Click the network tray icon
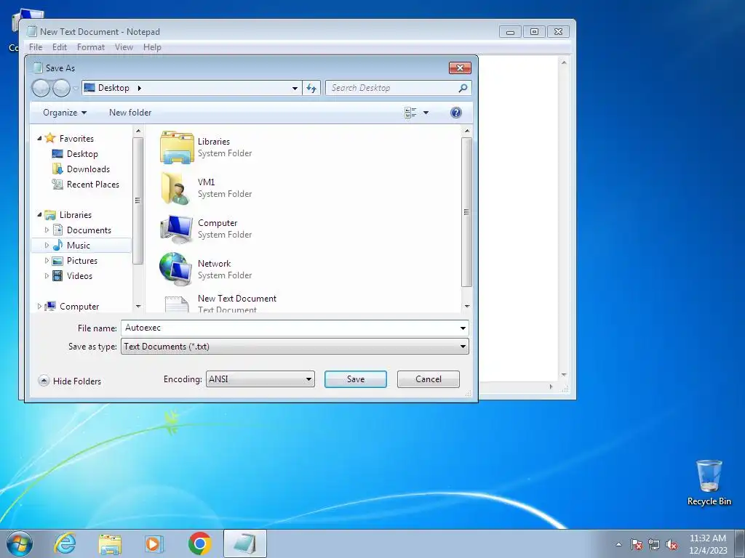 654,544
